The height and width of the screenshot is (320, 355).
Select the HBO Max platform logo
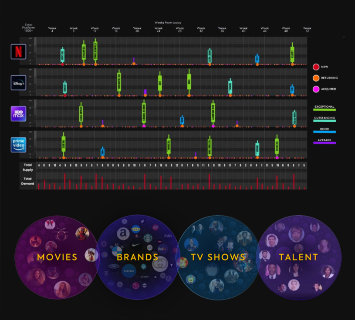[19, 113]
